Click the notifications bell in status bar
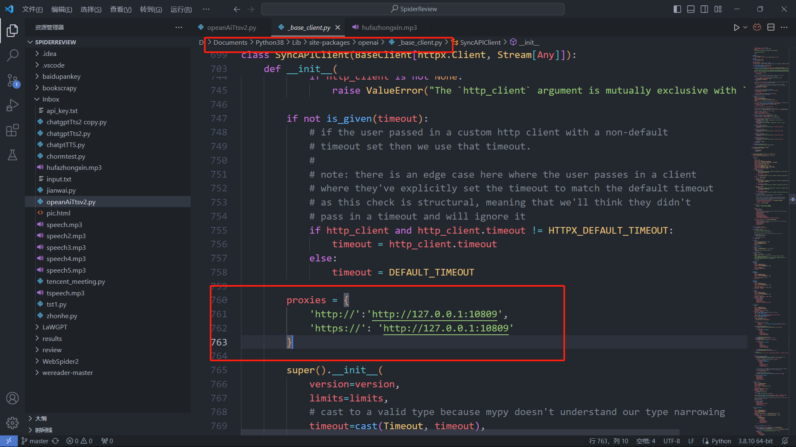796x447 pixels. coord(785,441)
